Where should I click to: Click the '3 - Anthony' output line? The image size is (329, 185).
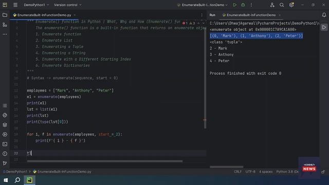(x=222, y=55)
